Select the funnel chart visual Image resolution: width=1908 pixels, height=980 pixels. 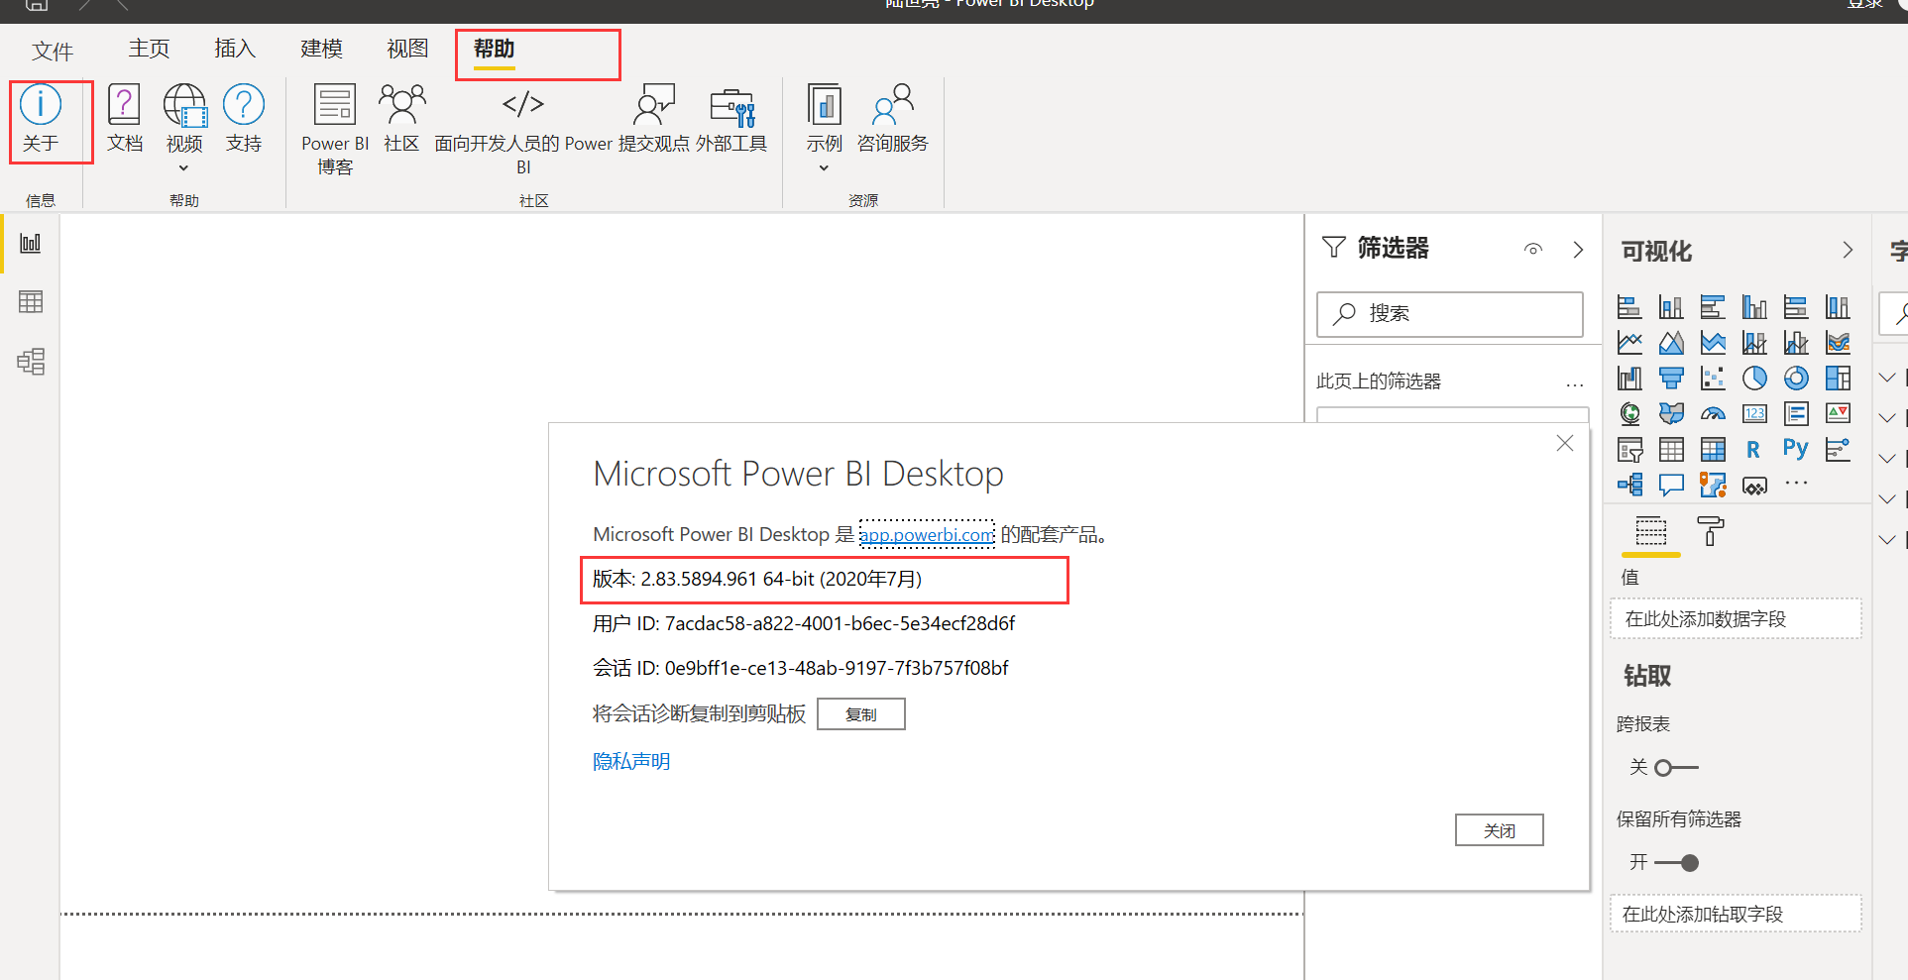coord(1671,379)
